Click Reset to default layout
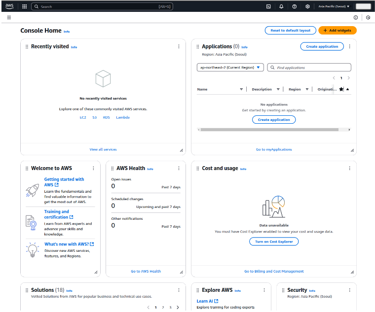 click(x=290, y=31)
